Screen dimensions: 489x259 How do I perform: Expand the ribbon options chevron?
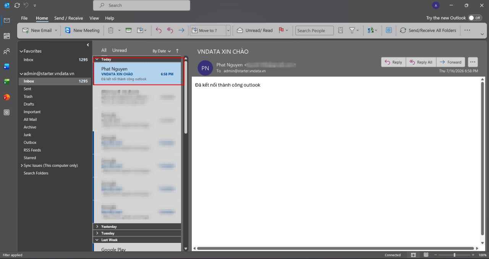482,34
